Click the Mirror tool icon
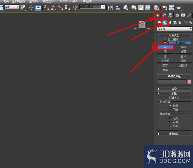The width and height of the screenshot is (193, 168). click(110, 8)
